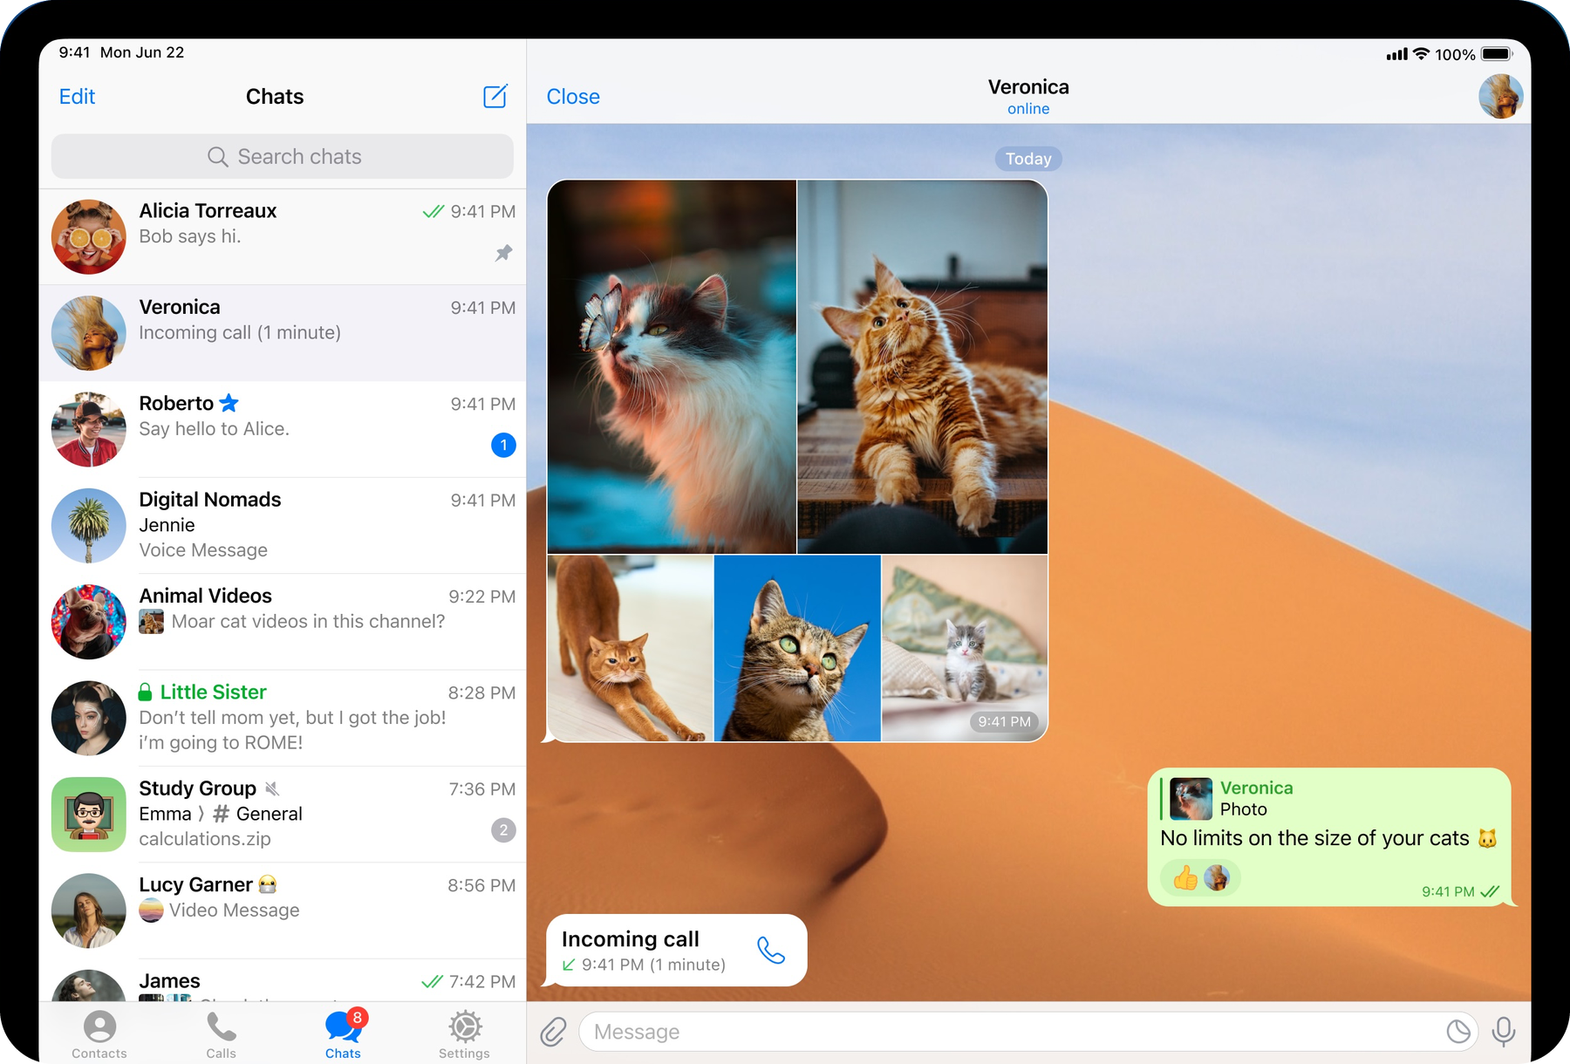1570x1064 pixels.
Task: Click the Search chats field
Action: (283, 156)
